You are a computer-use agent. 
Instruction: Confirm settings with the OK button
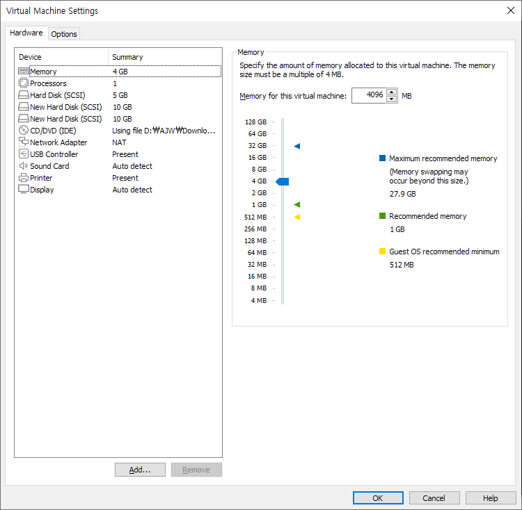(378, 497)
